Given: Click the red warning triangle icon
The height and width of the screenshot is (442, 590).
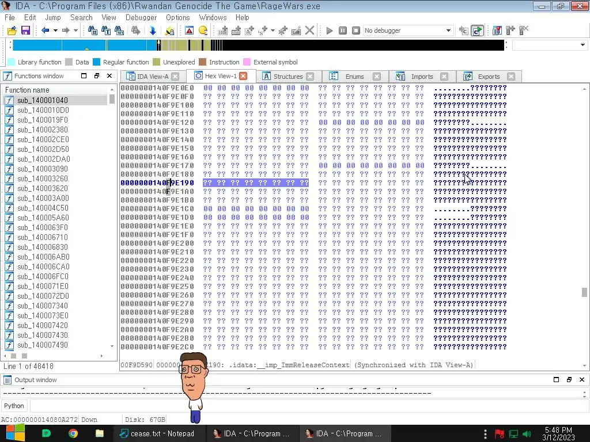Looking at the screenshot, I should pos(189,31).
